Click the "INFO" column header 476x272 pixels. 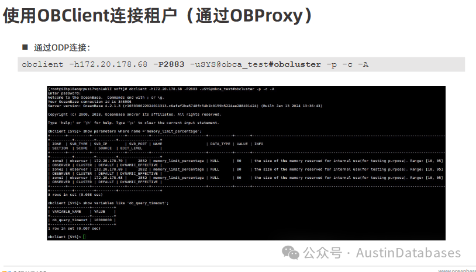coord(258,144)
